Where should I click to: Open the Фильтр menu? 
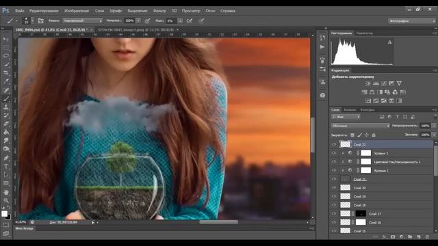pyautogui.click(x=159, y=11)
